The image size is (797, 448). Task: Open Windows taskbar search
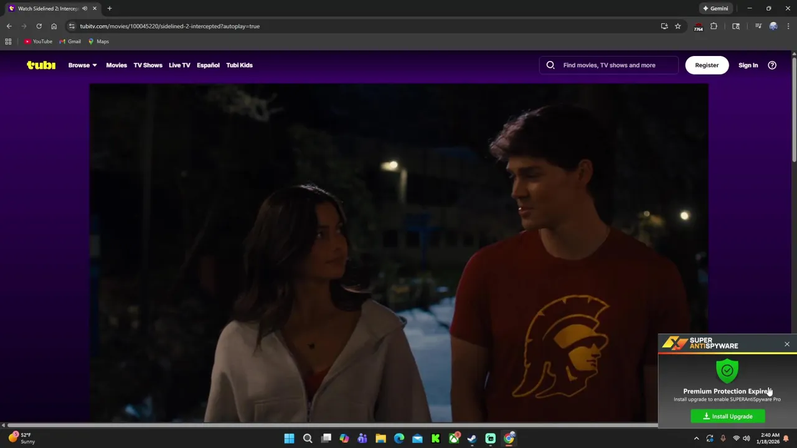pyautogui.click(x=308, y=439)
